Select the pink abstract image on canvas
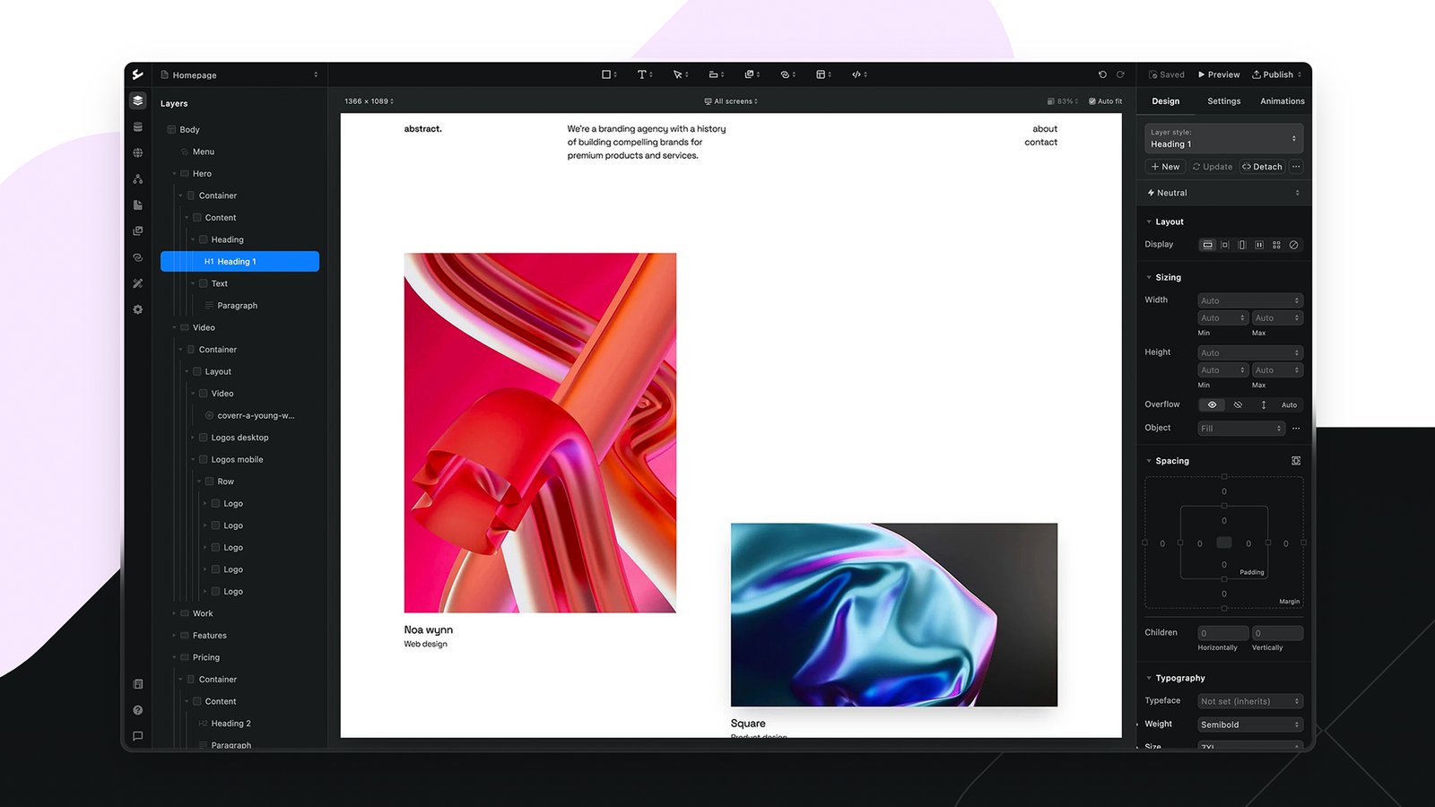Viewport: 1435px width, 807px height. 540,433
